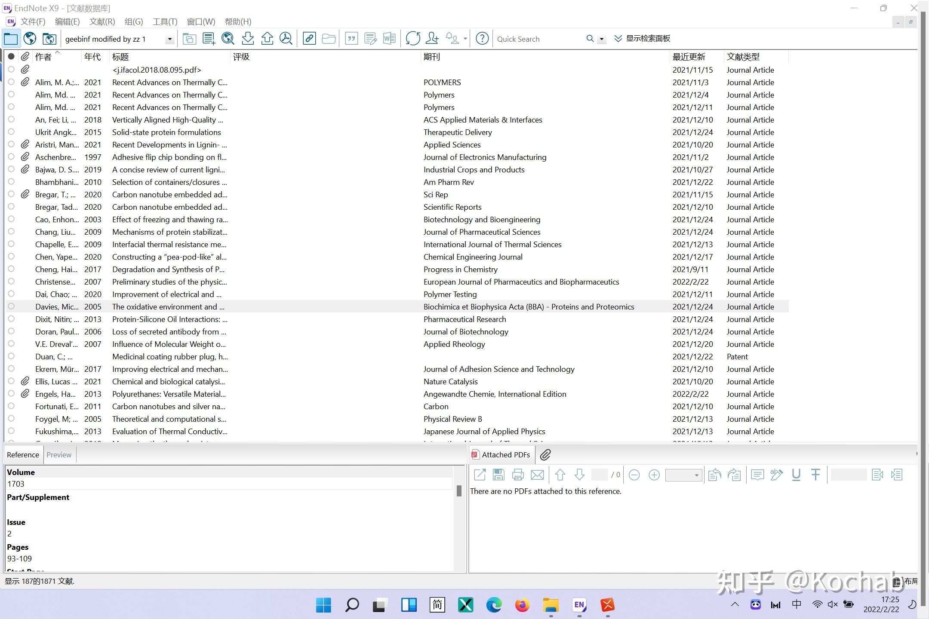The image size is (929, 619).
Task: Click the PDF strikethrough text tool
Action: pyautogui.click(x=815, y=475)
